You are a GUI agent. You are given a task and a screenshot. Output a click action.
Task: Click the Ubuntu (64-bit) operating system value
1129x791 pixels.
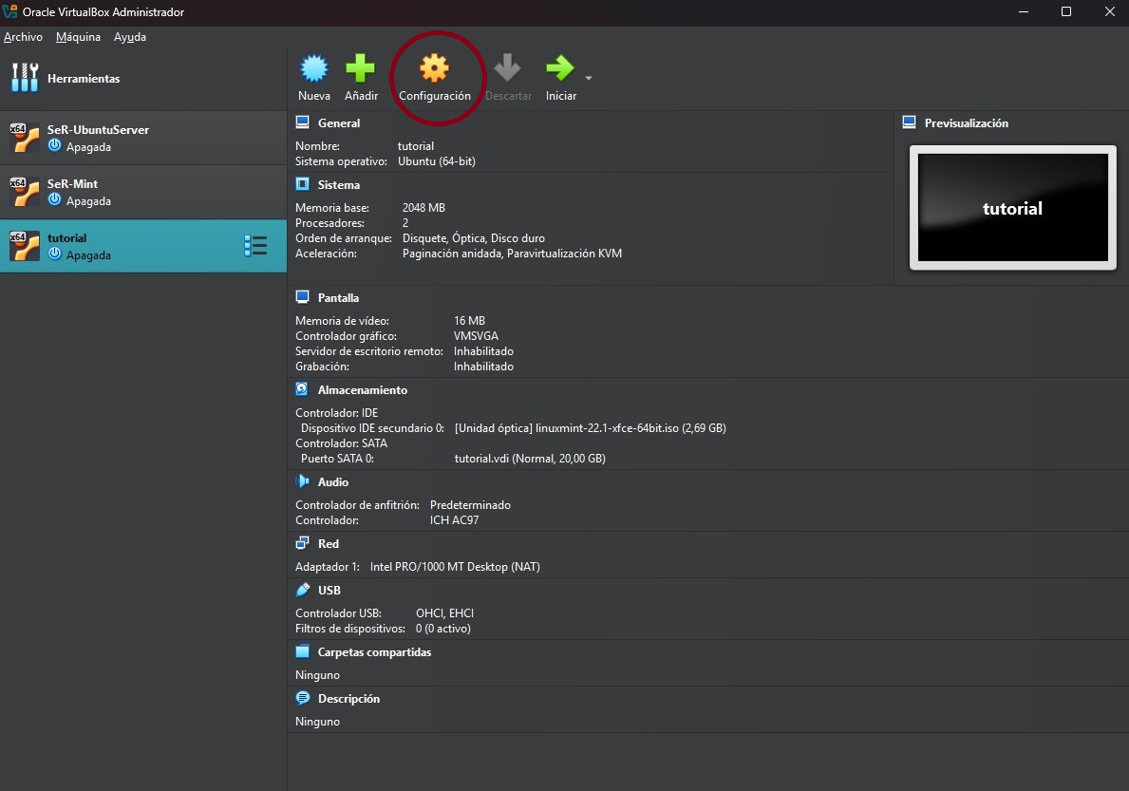437,161
